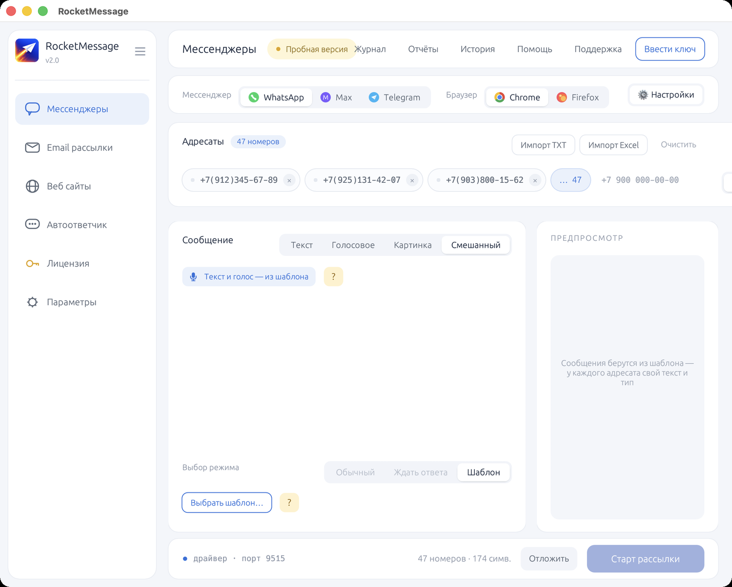Open the Выбрать шаблон… picker
Image resolution: width=732 pixels, height=587 pixels.
[227, 503]
